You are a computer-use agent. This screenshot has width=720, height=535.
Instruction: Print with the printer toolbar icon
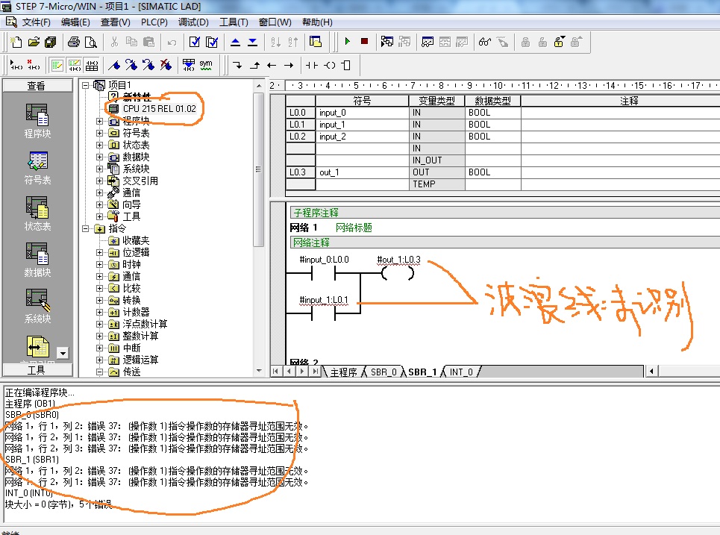[x=73, y=43]
